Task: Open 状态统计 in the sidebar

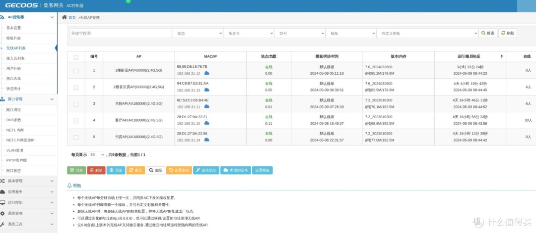Action: (x=14, y=89)
